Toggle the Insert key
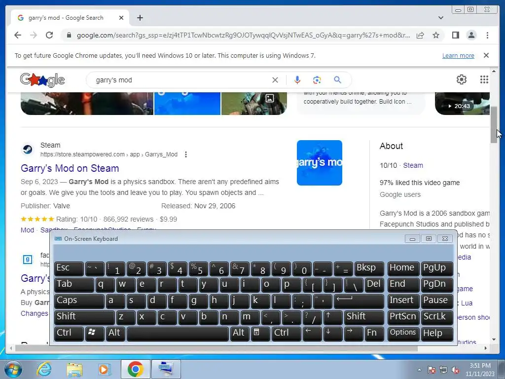The image size is (505, 379). 403,301
